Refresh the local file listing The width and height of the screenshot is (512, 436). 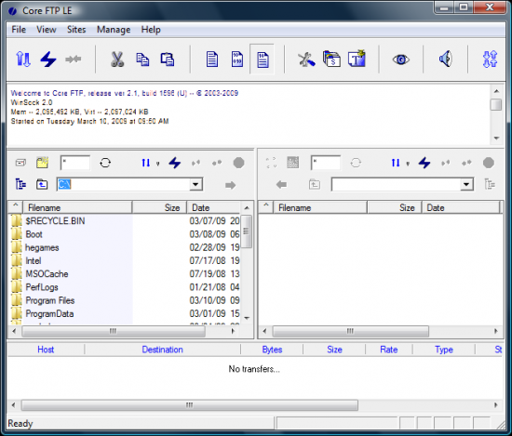[105, 163]
